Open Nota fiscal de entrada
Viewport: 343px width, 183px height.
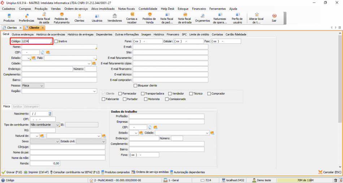tap(184, 18)
